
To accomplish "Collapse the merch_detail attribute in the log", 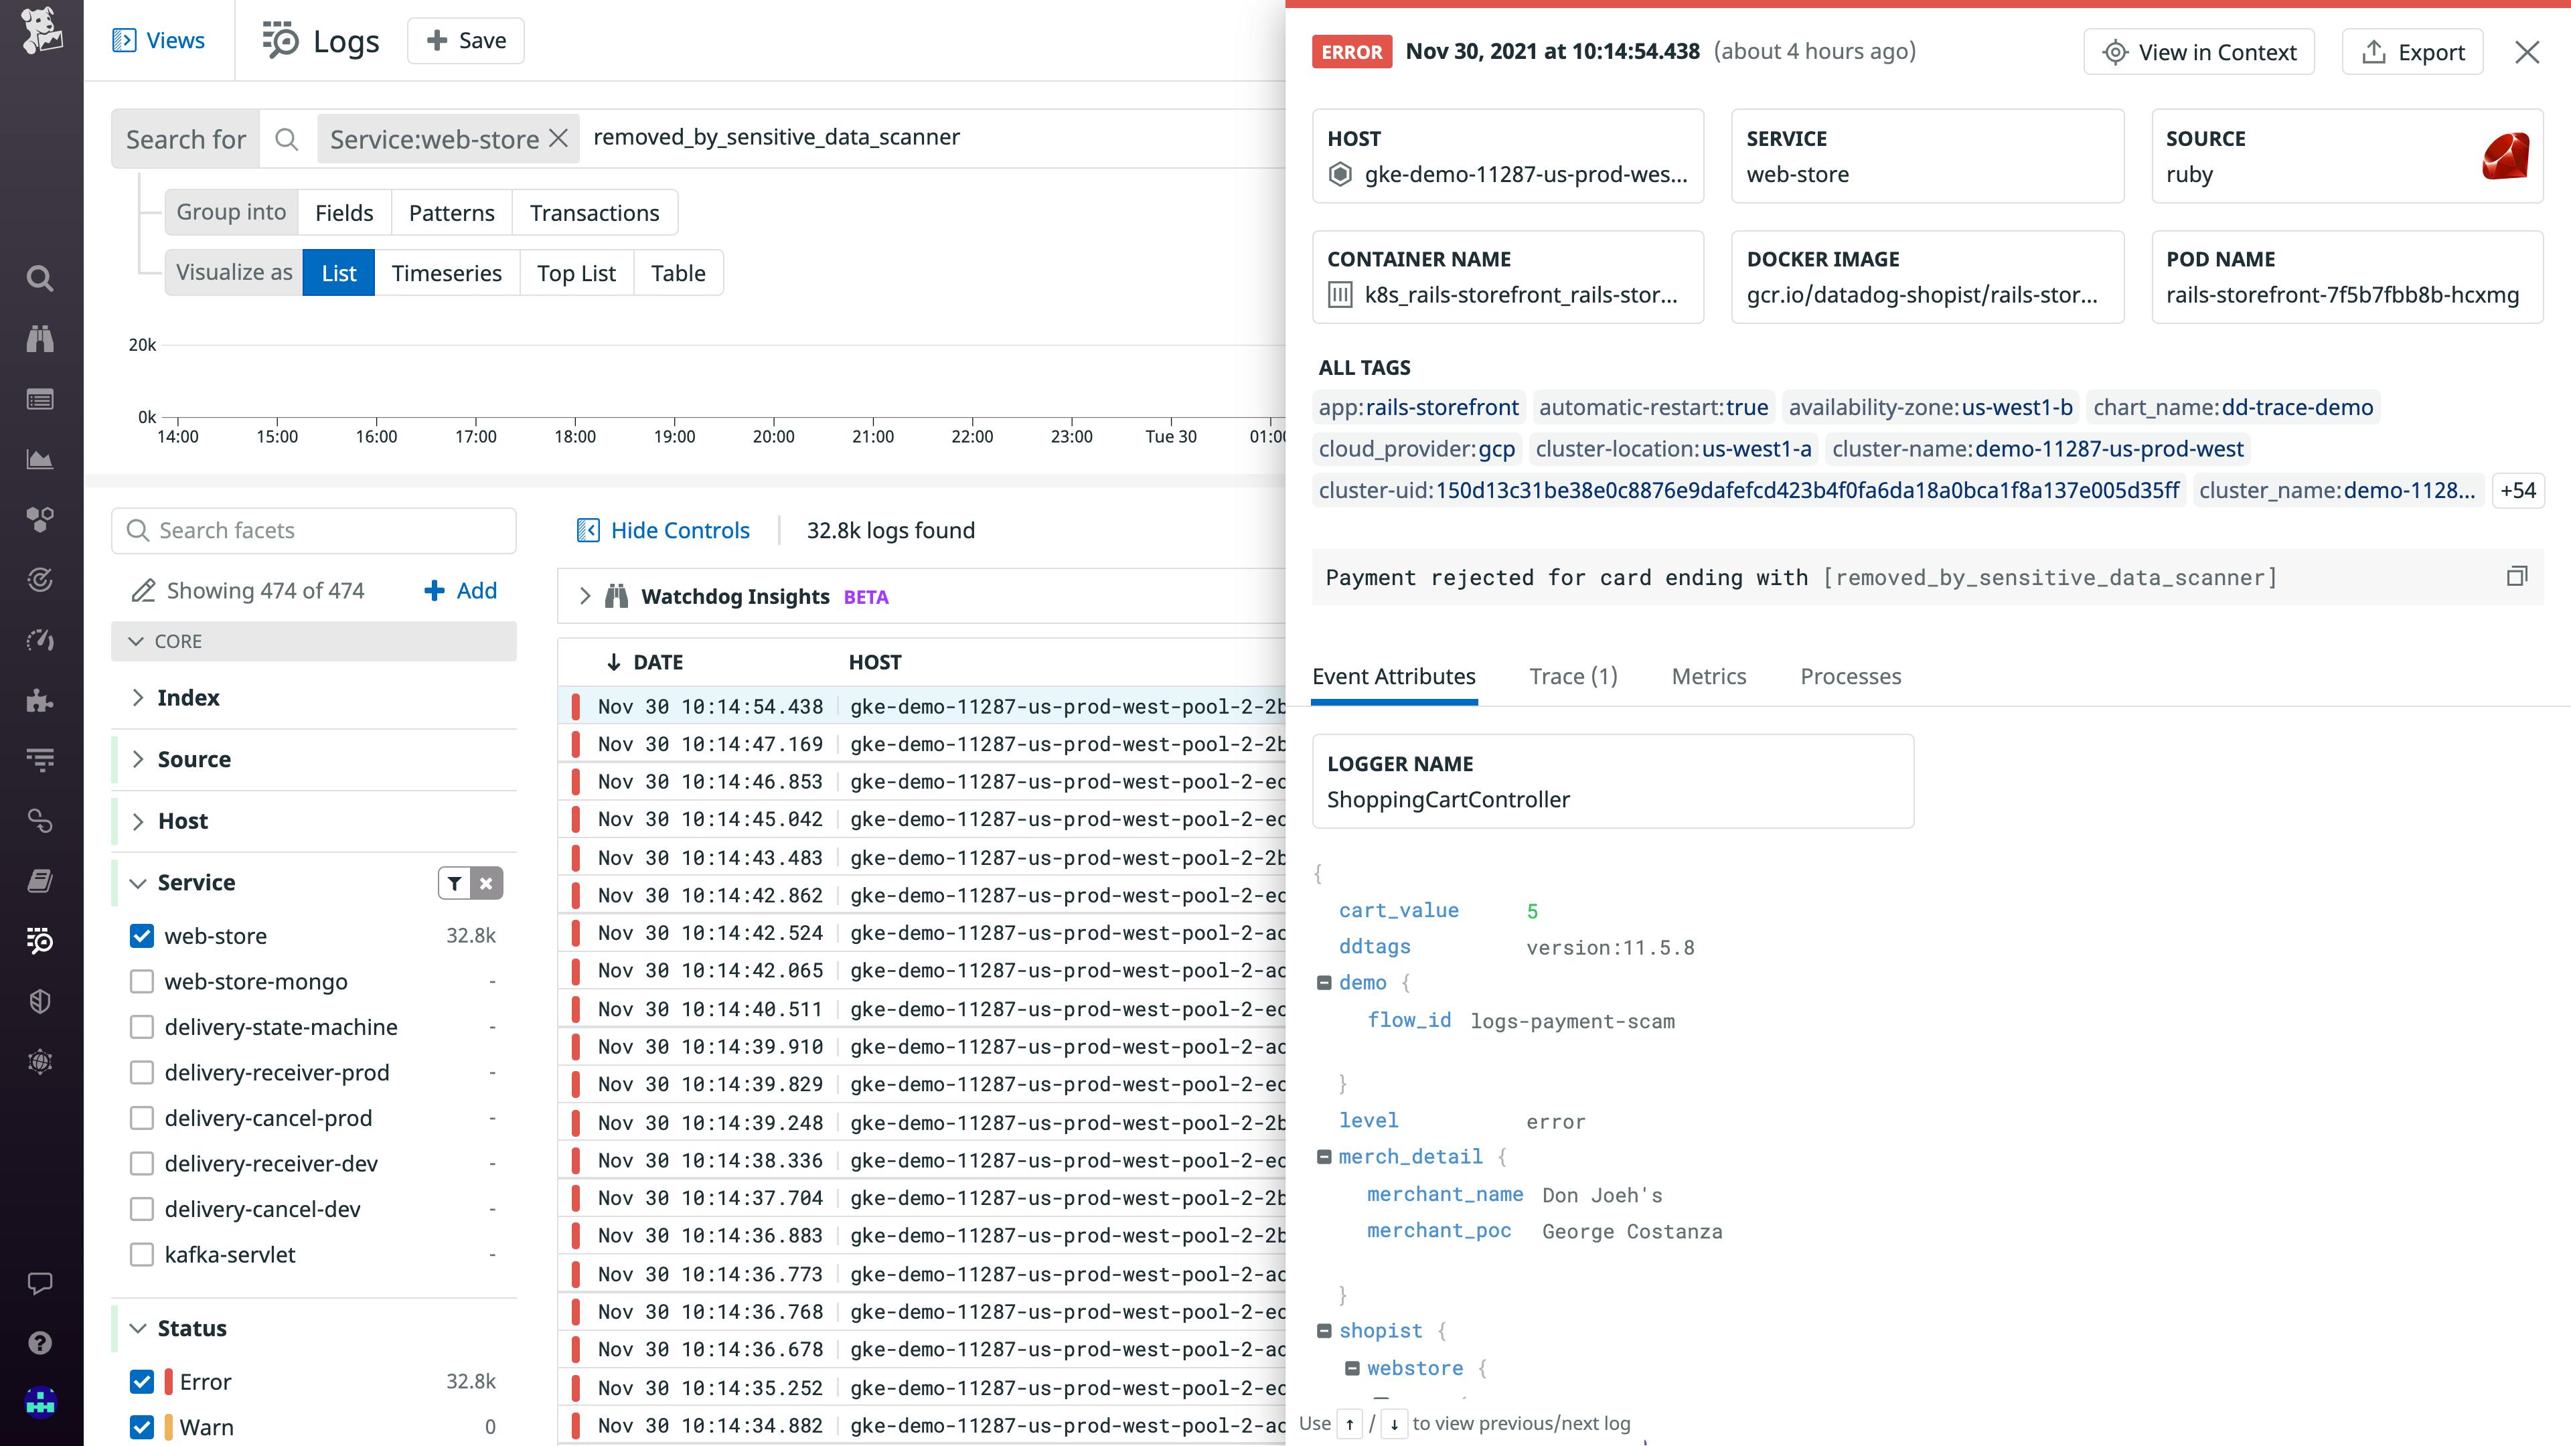I will pos(1324,1155).
